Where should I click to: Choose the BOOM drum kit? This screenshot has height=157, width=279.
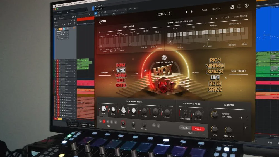pyautogui.click(x=121, y=65)
